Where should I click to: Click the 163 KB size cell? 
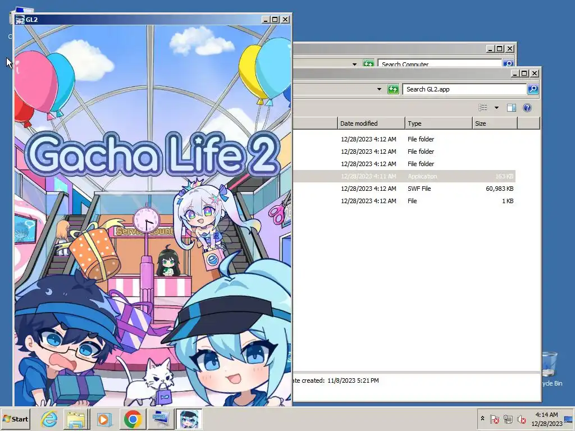pos(504,176)
